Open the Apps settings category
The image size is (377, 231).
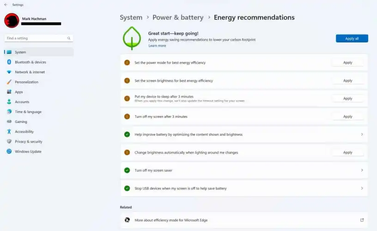click(x=18, y=92)
